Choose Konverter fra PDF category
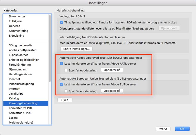 [26, 108]
